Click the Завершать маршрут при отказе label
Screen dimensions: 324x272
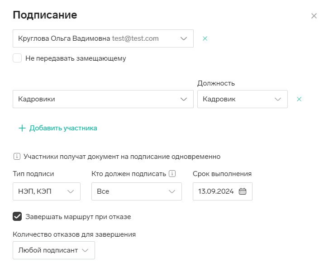click(78, 217)
